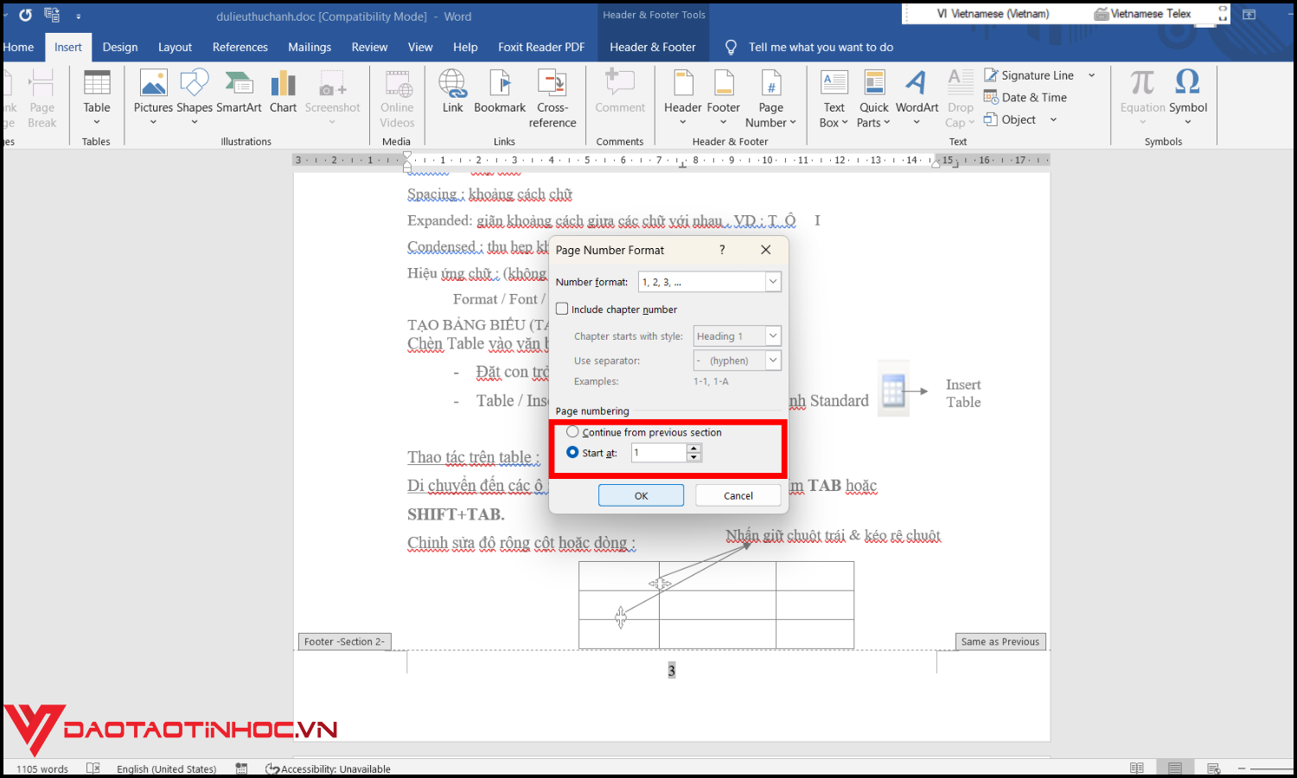Open the Ribbon Display Options button

1249,15
